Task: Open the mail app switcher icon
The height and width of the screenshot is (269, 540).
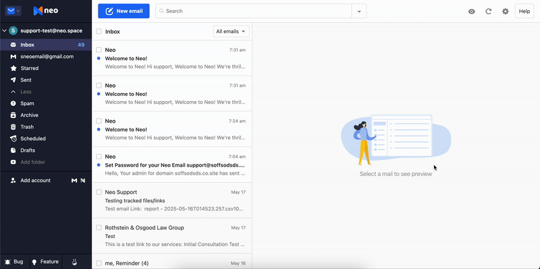Action: coord(13,11)
